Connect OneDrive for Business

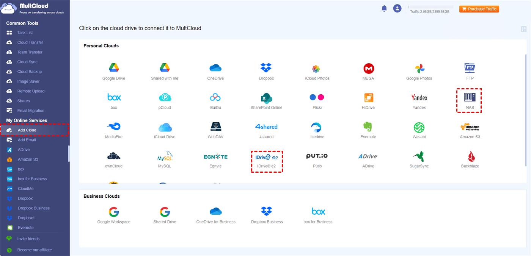tap(215, 211)
